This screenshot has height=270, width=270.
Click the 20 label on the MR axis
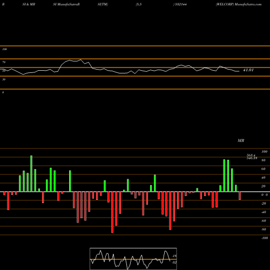click(263, 186)
